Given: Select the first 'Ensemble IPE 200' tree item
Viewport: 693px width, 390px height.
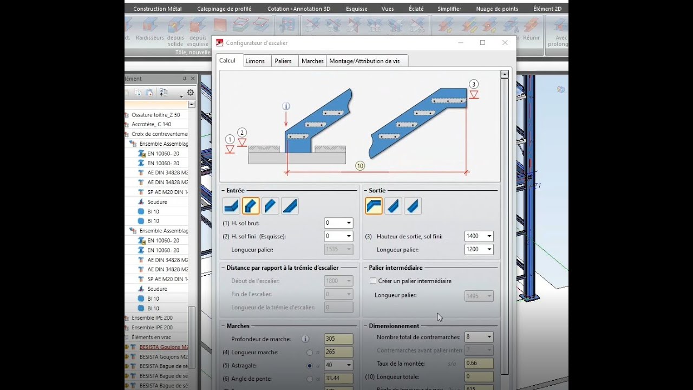Looking at the screenshot, I should coord(152,318).
